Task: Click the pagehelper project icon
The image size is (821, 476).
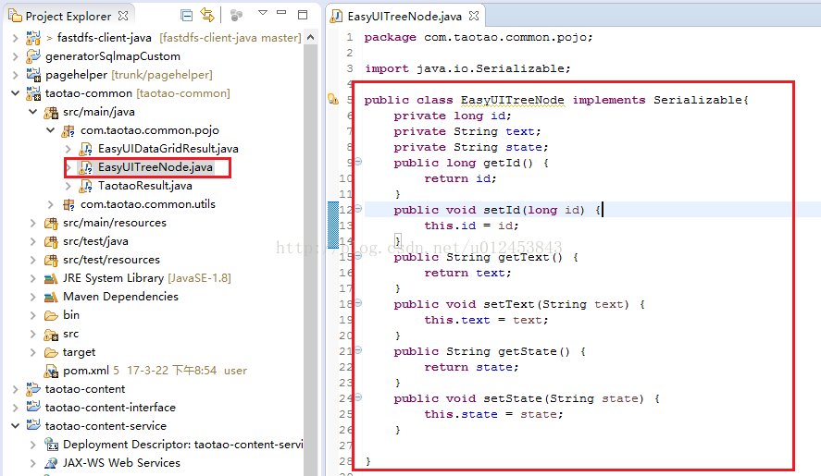Action: click(x=33, y=75)
